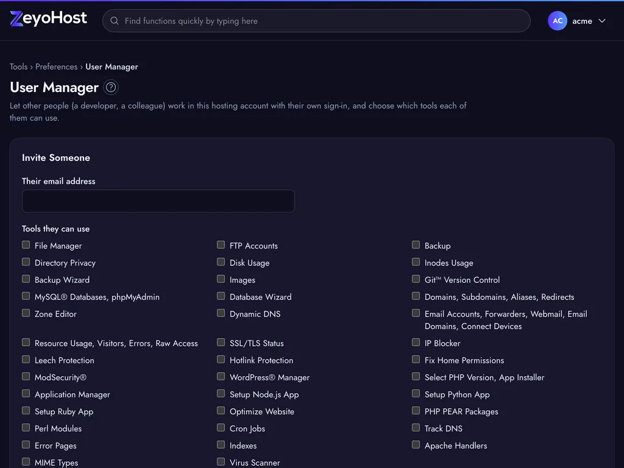The image size is (624, 468).
Task: Enable Database Wizard checkbox
Action: [221, 296]
